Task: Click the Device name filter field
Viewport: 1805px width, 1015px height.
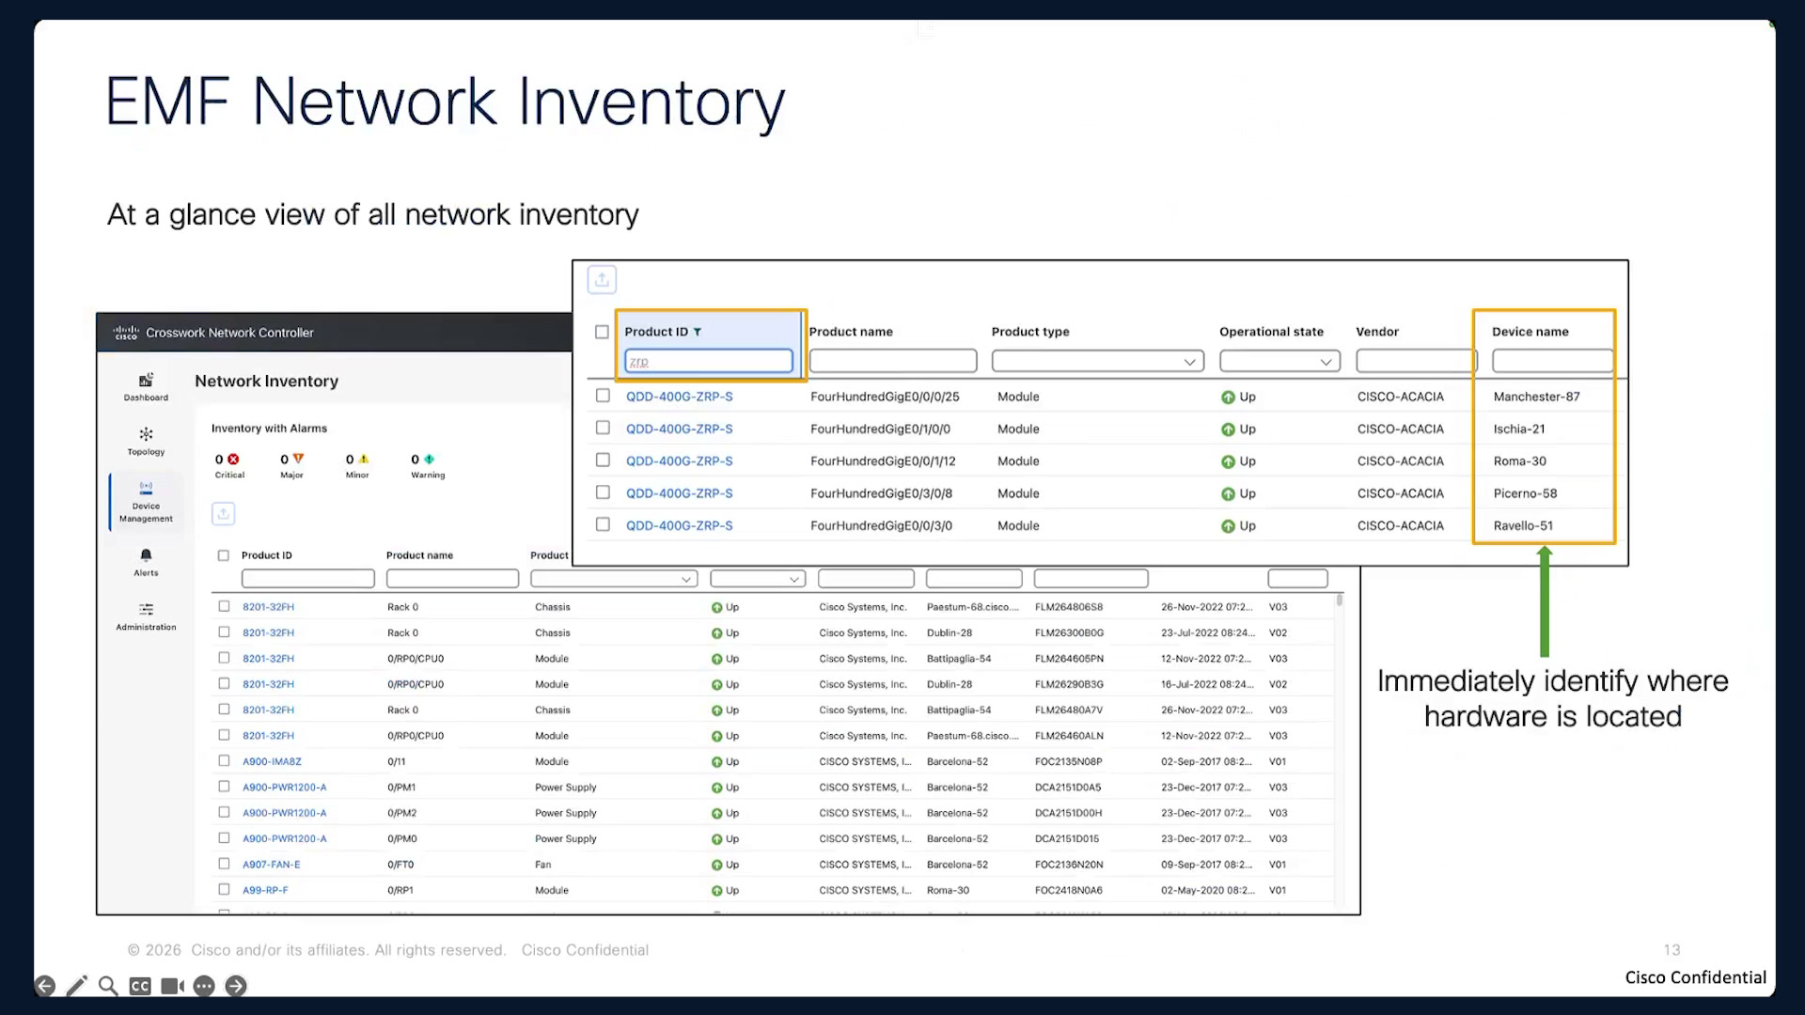Action: pyautogui.click(x=1552, y=361)
